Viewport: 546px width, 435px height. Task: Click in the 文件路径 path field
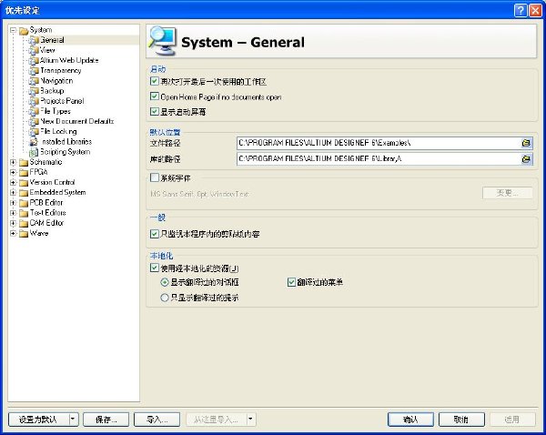[379, 143]
